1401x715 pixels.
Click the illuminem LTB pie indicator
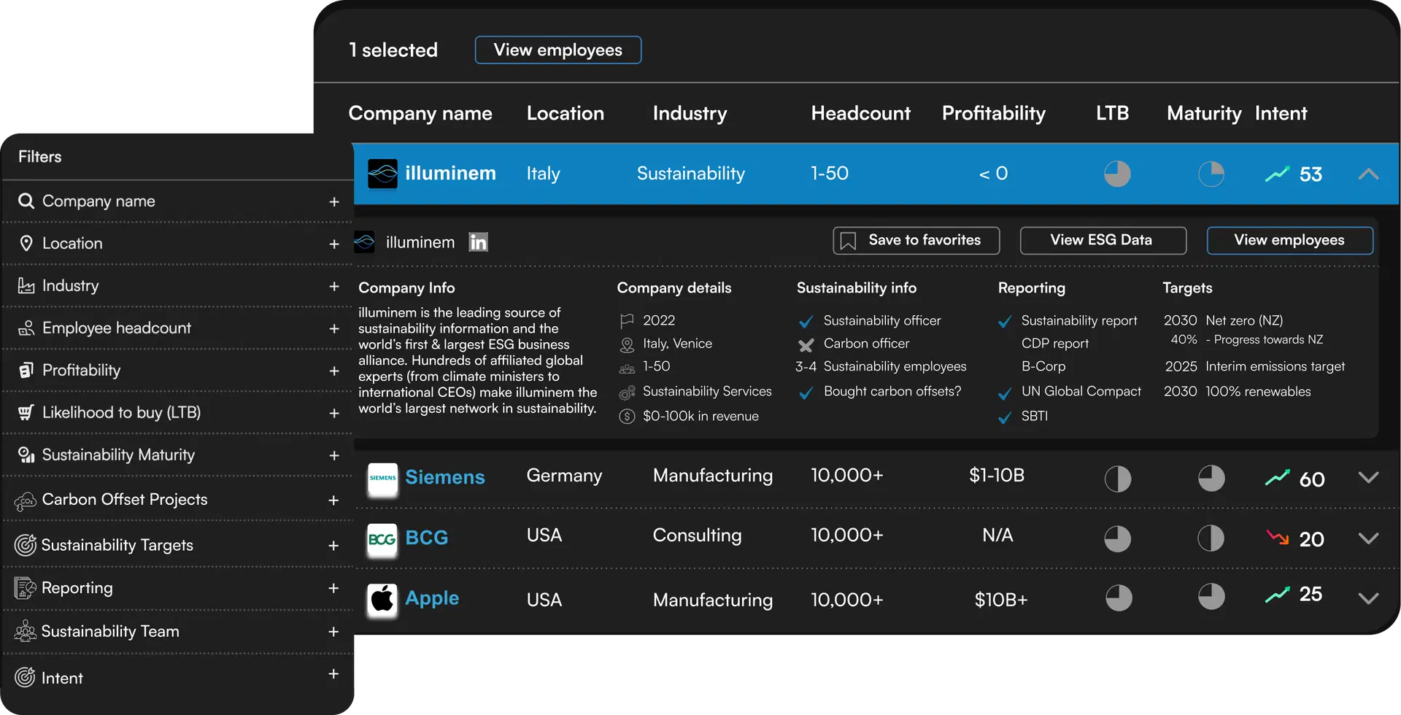point(1117,174)
